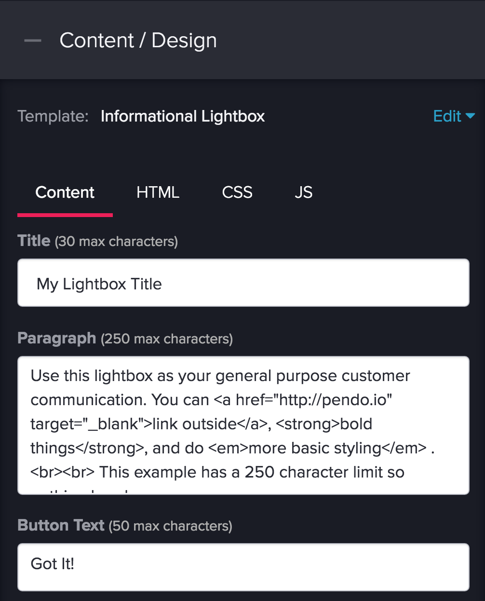
Task: Select the Informational Lightbox template name
Action: point(183,116)
